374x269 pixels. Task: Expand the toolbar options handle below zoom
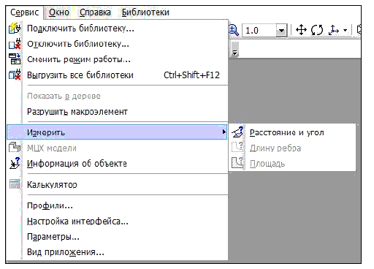tap(234, 49)
